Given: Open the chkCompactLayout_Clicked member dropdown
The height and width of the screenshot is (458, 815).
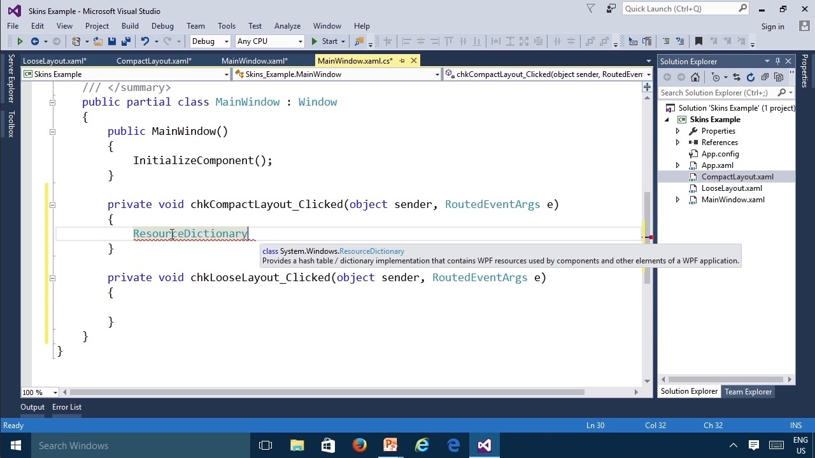Looking at the screenshot, I should pyautogui.click(x=548, y=74).
